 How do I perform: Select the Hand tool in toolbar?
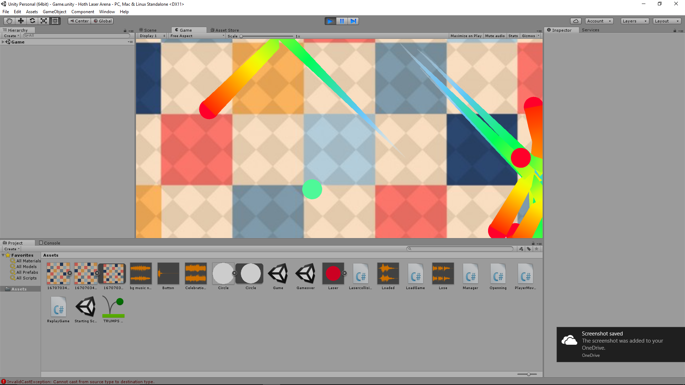click(9, 21)
